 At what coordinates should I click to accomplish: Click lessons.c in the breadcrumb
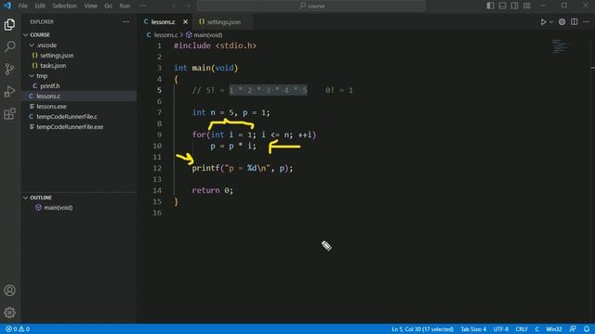coord(165,35)
